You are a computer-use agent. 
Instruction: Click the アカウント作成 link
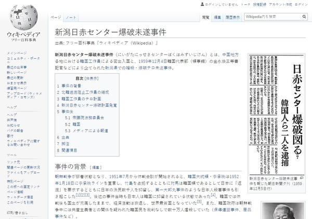click(280, 4)
